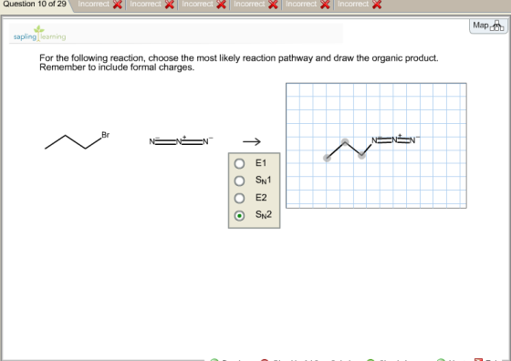Click the positively charged N of the azide reagent
Viewport: 511px width, 361px height.
179,141
